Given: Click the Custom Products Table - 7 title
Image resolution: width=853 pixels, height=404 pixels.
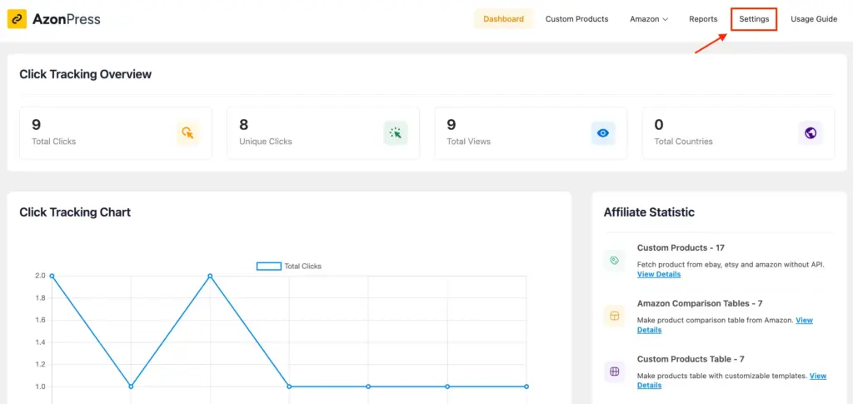Looking at the screenshot, I should tap(691, 359).
